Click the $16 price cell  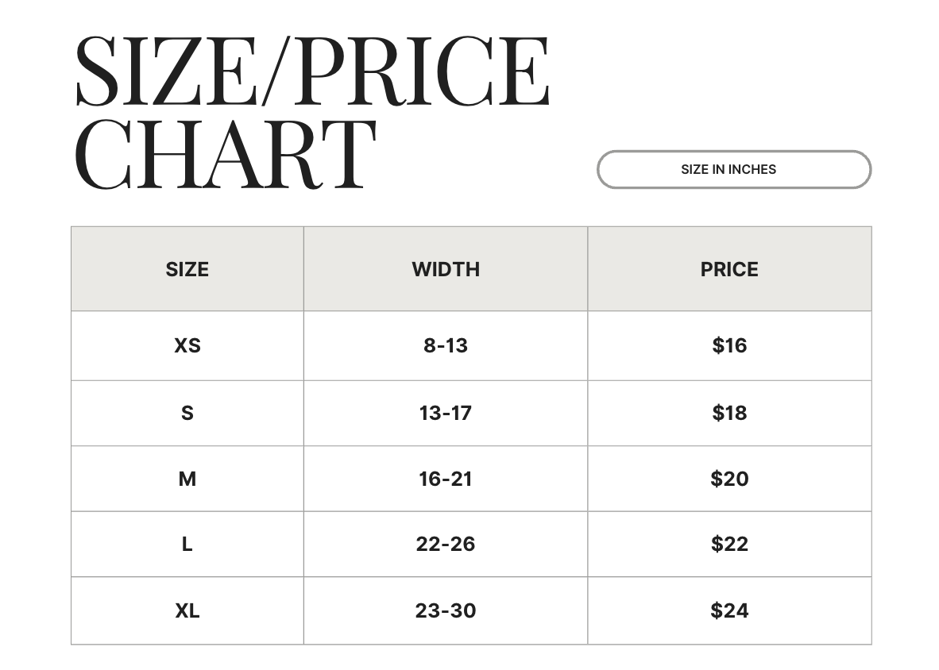coord(729,345)
